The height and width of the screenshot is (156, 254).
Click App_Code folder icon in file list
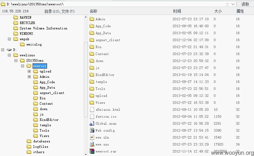tap(92, 26)
